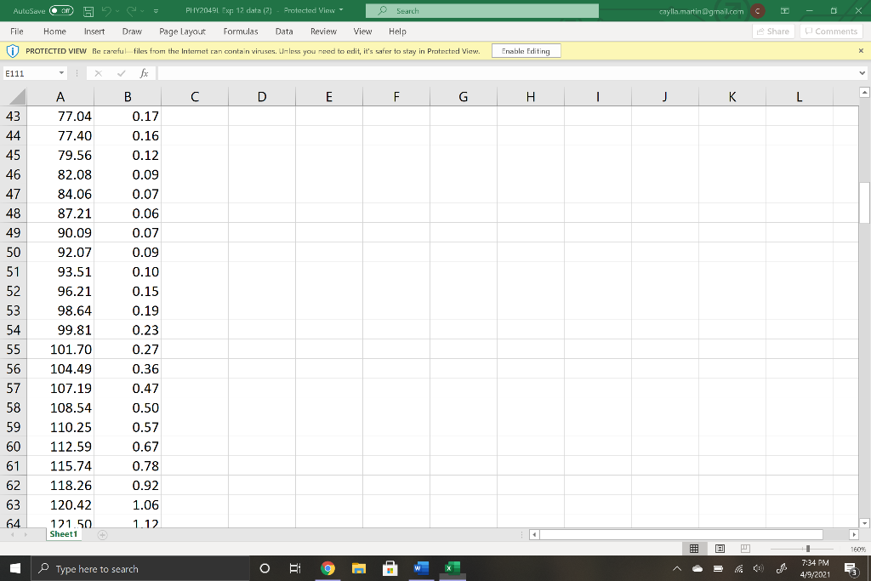The height and width of the screenshot is (581, 871).
Task: Expand the Protected View title dropdown
Action: [341, 10]
